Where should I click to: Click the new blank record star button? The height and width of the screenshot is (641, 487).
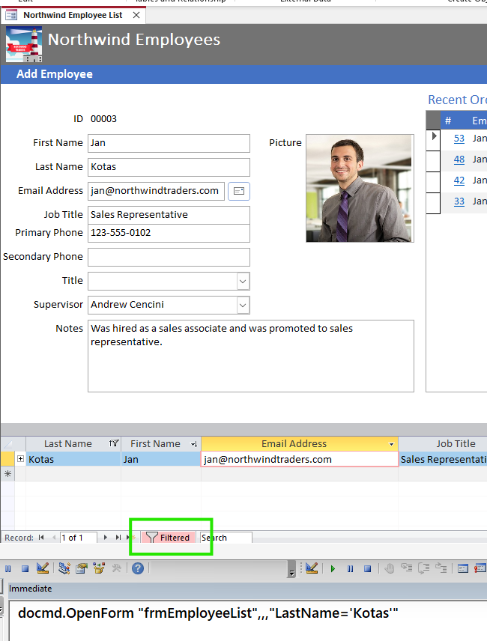tap(131, 538)
